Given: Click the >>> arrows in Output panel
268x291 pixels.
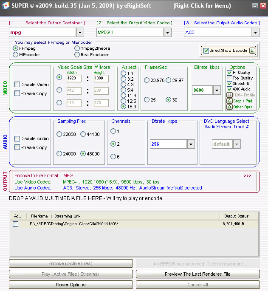Looking at the screenshot, I should [x=247, y=175].
